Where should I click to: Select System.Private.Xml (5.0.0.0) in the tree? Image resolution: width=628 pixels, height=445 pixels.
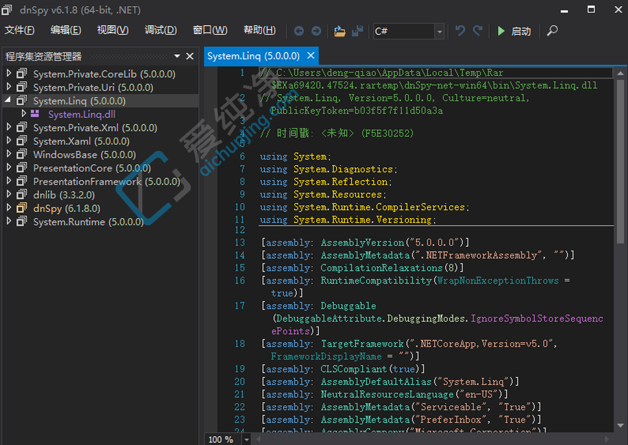(95, 128)
